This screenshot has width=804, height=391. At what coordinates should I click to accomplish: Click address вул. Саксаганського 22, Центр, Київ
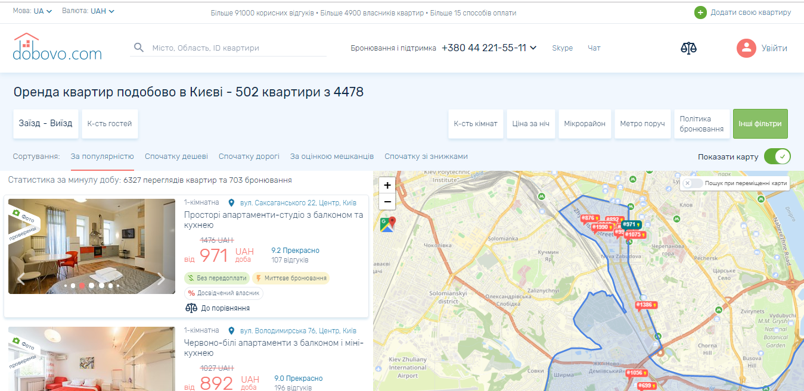298,202
